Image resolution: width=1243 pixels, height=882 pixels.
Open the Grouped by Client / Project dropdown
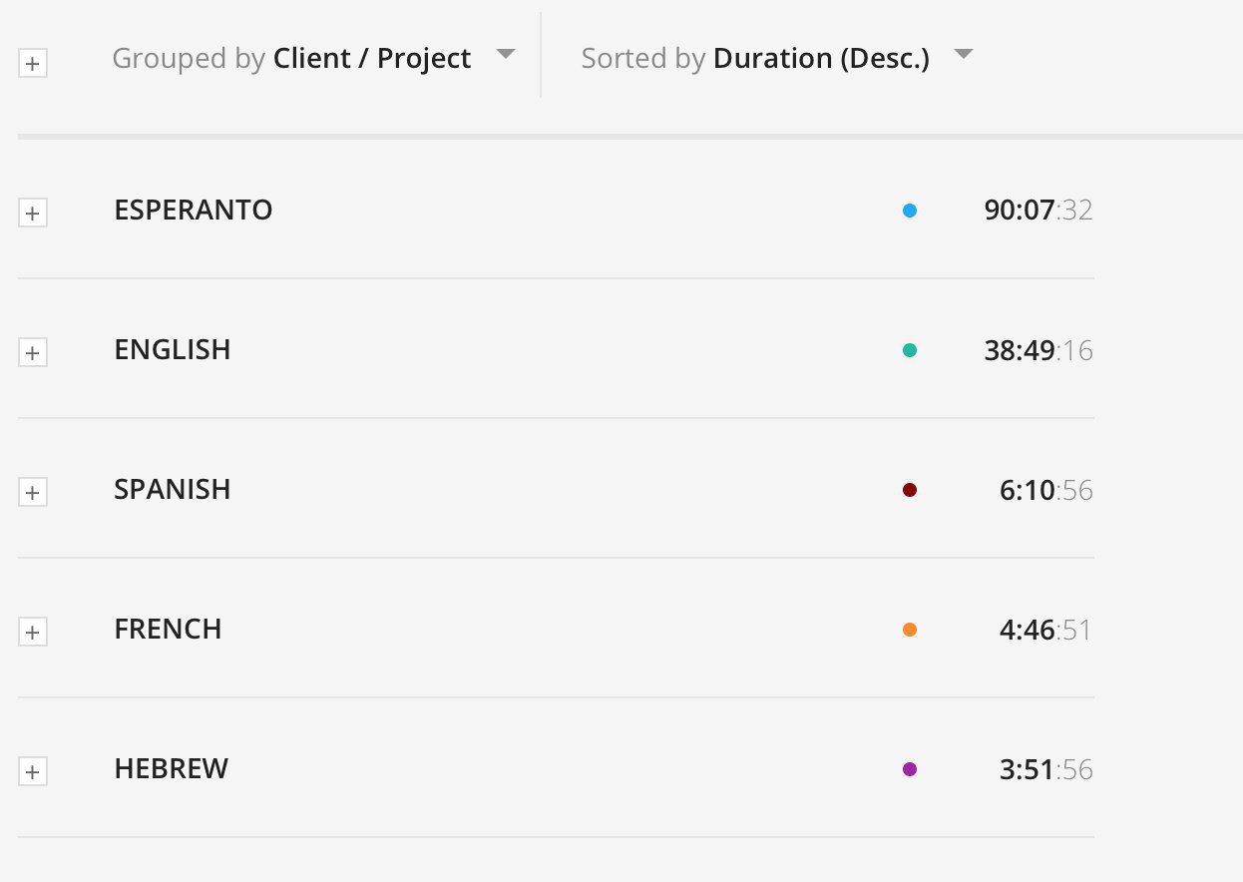coord(312,59)
